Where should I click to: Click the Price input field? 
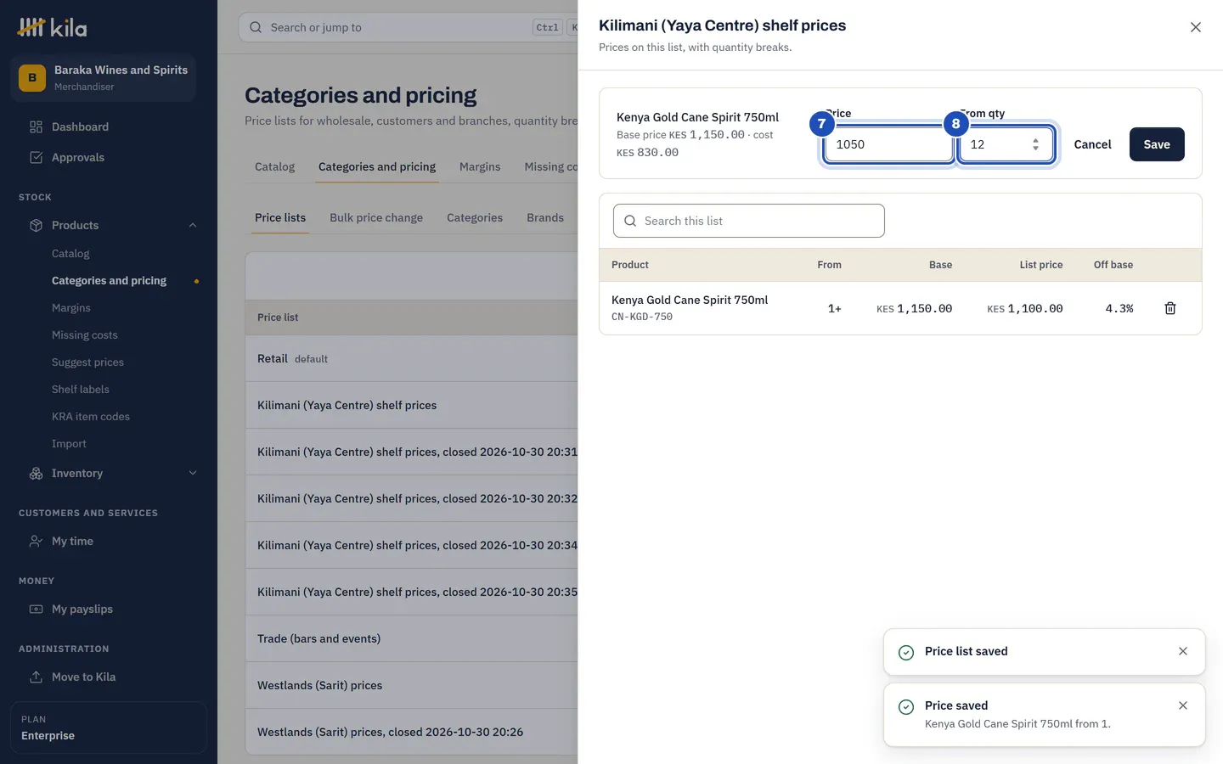click(888, 144)
